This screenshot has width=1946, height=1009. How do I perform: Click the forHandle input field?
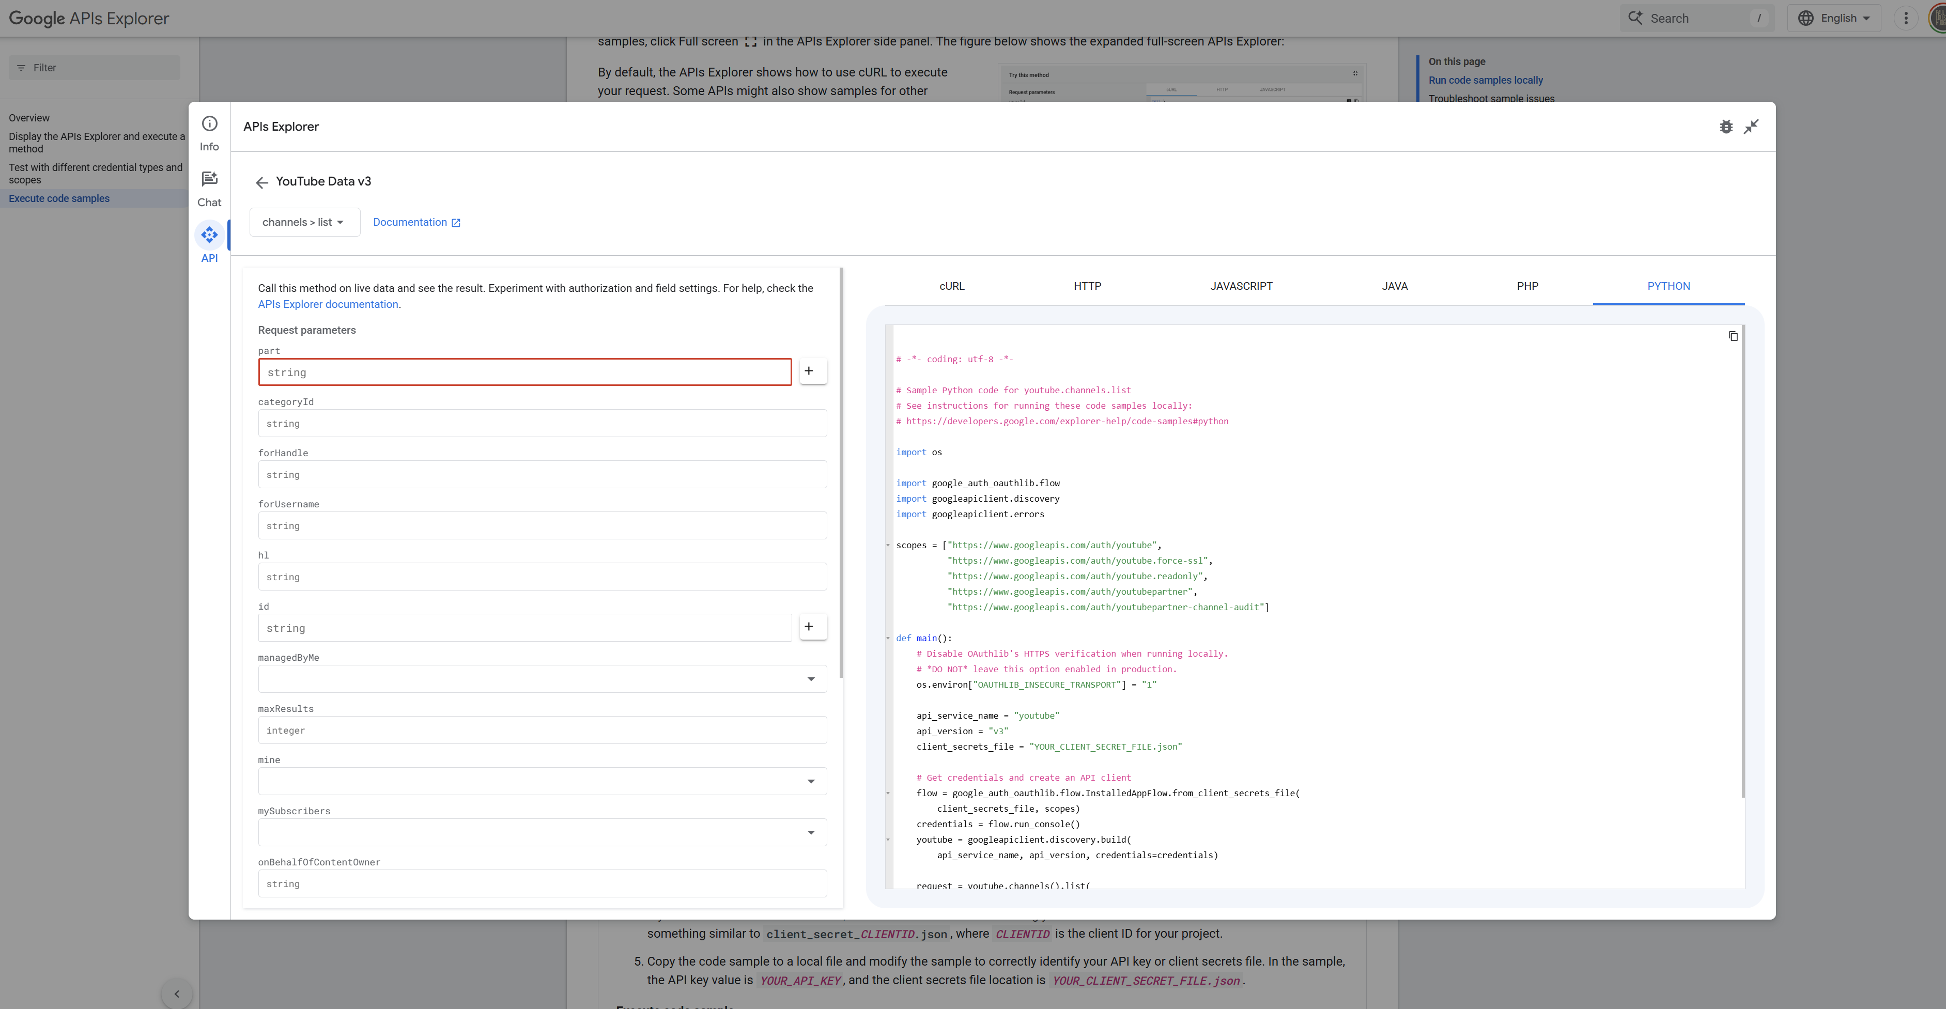[x=543, y=474]
